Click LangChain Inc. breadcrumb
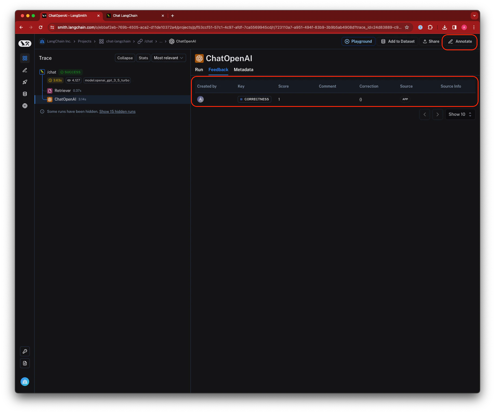495x413 pixels. (x=55, y=41)
